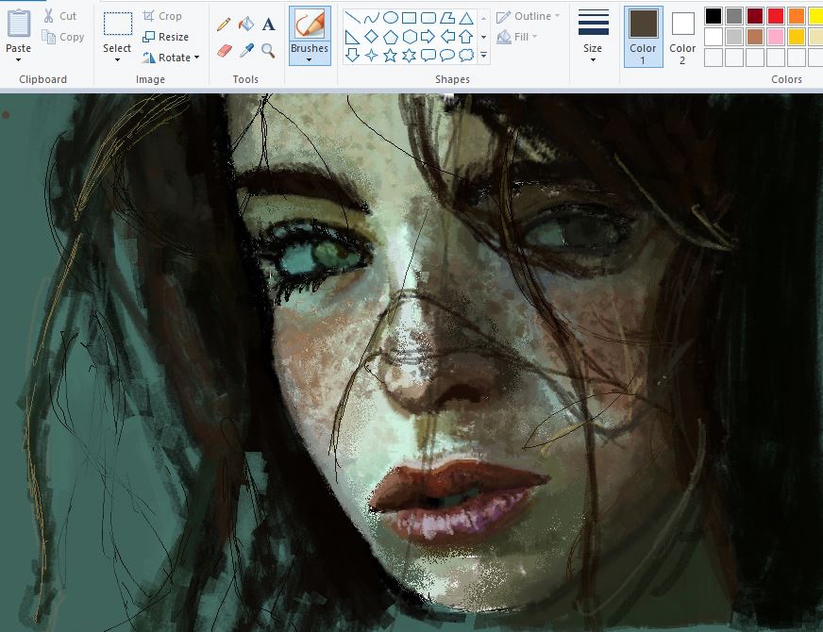
Task: Select the Pencil tool
Action: coord(224,25)
